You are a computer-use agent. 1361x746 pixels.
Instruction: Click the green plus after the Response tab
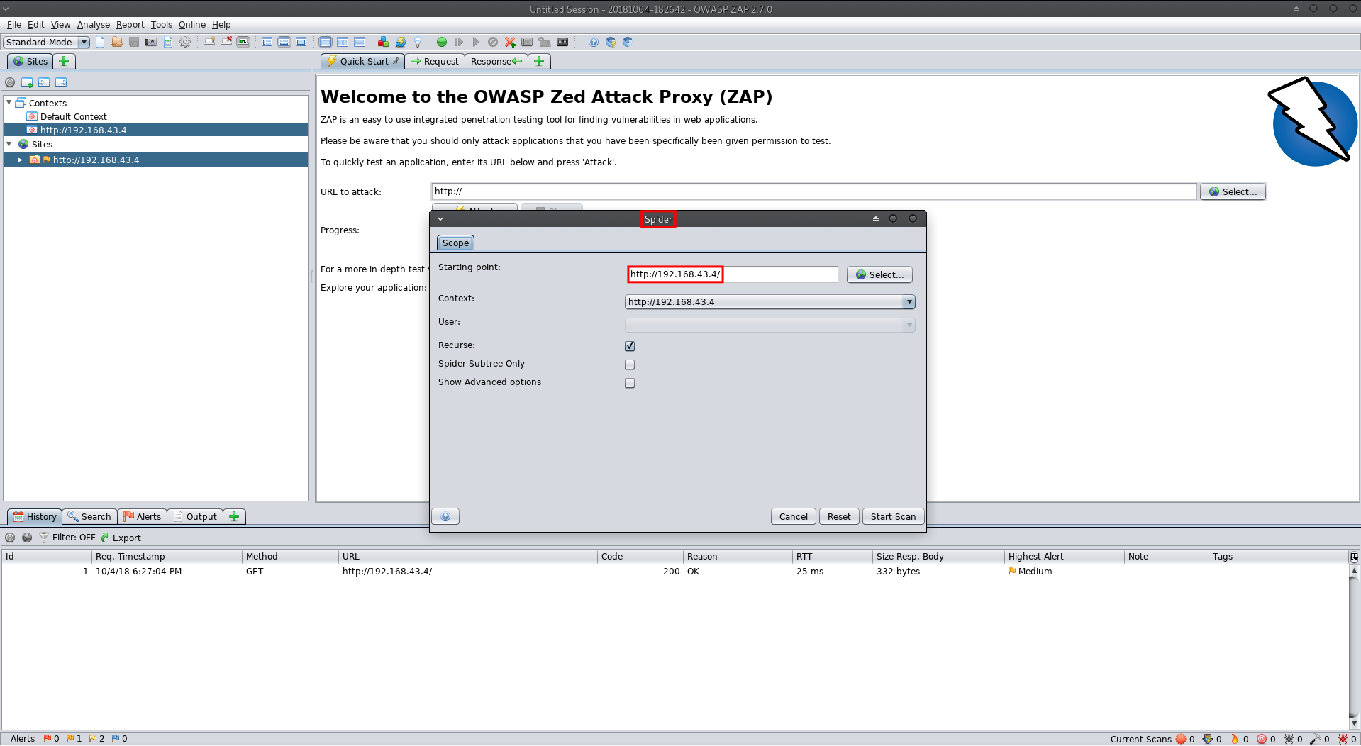pyautogui.click(x=539, y=61)
